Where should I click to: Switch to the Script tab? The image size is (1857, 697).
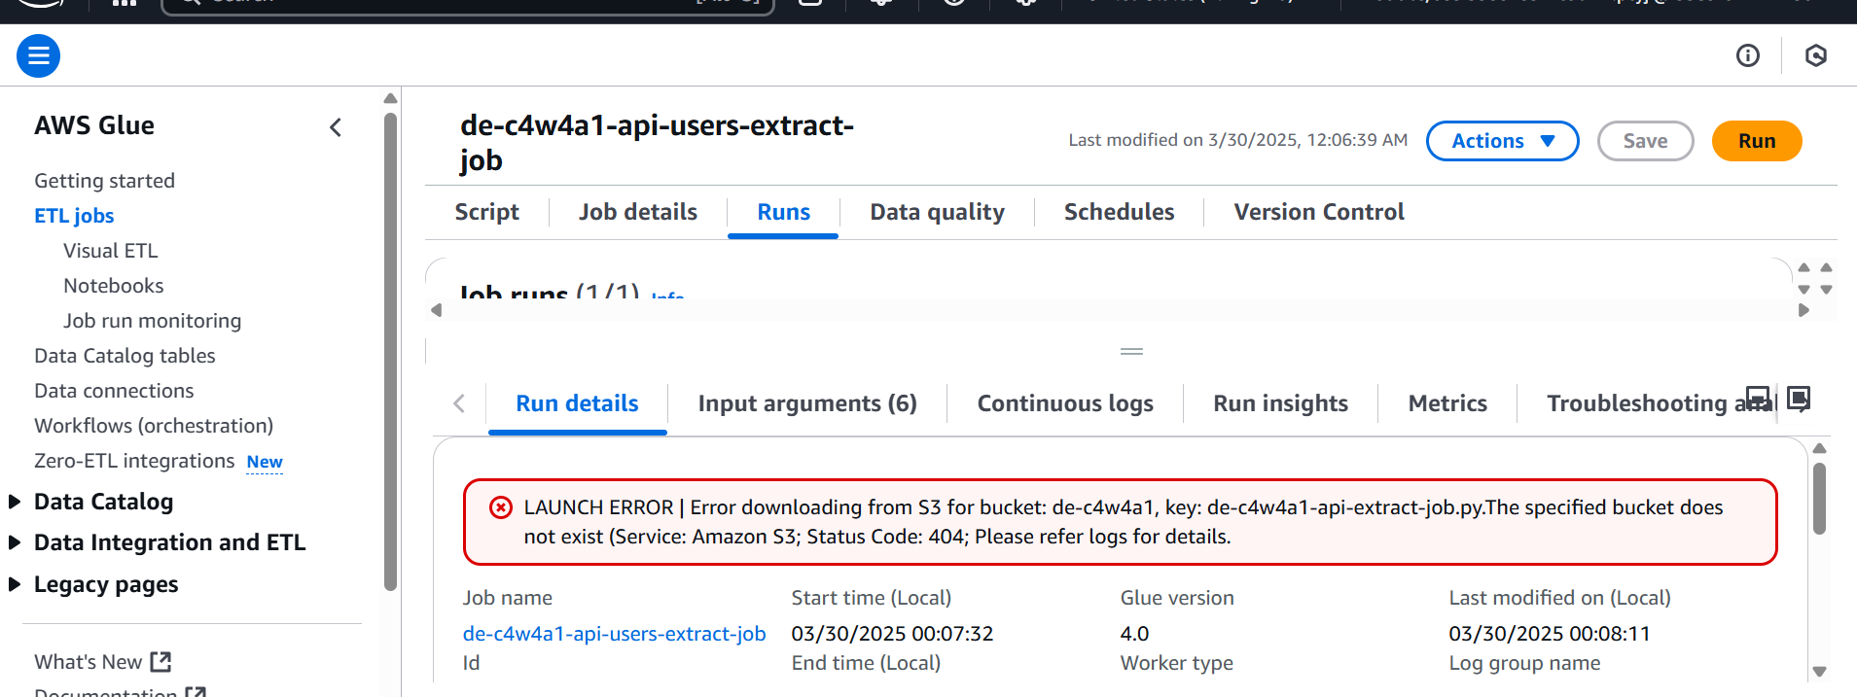[487, 212]
